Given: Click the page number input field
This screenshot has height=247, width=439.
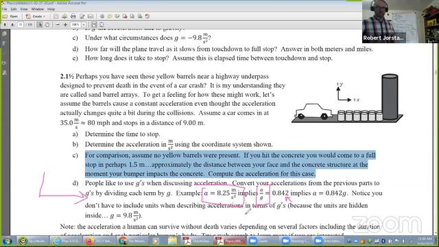Looking at the screenshot, I should click(21, 25).
